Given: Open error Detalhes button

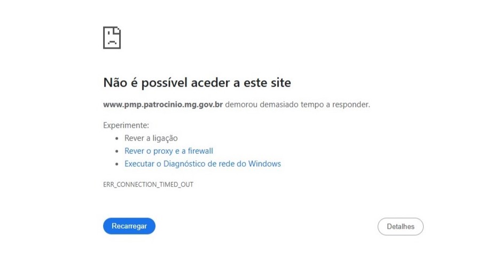Looking at the screenshot, I should [401, 227].
